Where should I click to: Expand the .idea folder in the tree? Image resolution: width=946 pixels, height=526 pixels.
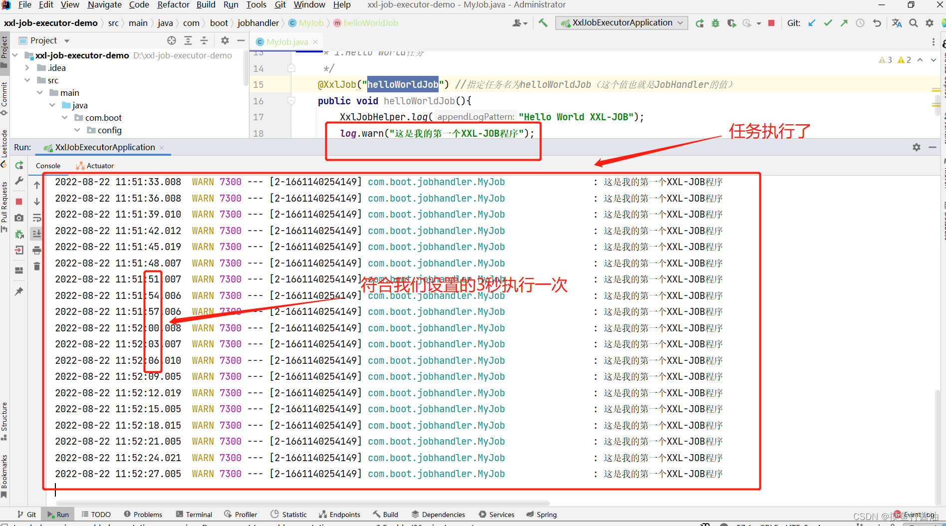coord(27,68)
